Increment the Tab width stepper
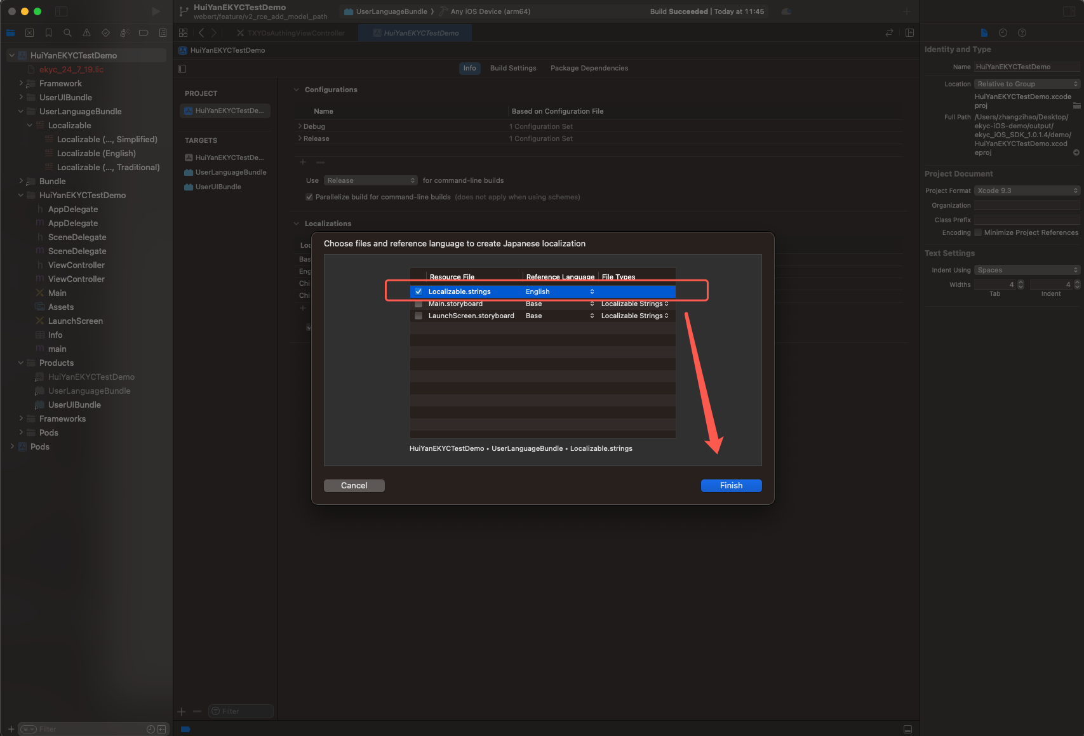This screenshot has width=1084, height=736. pyautogui.click(x=1020, y=282)
